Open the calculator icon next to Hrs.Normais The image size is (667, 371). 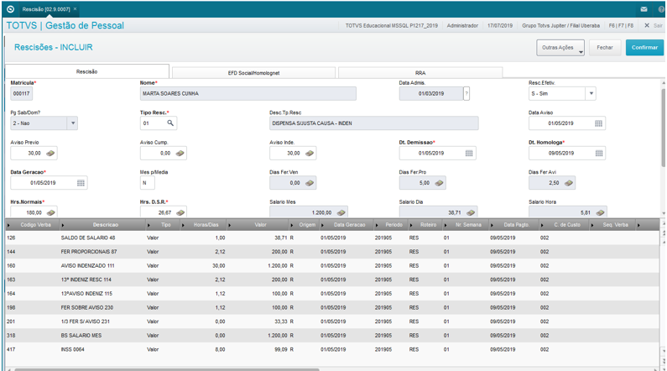pyautogui.click(x=50, y=212)
